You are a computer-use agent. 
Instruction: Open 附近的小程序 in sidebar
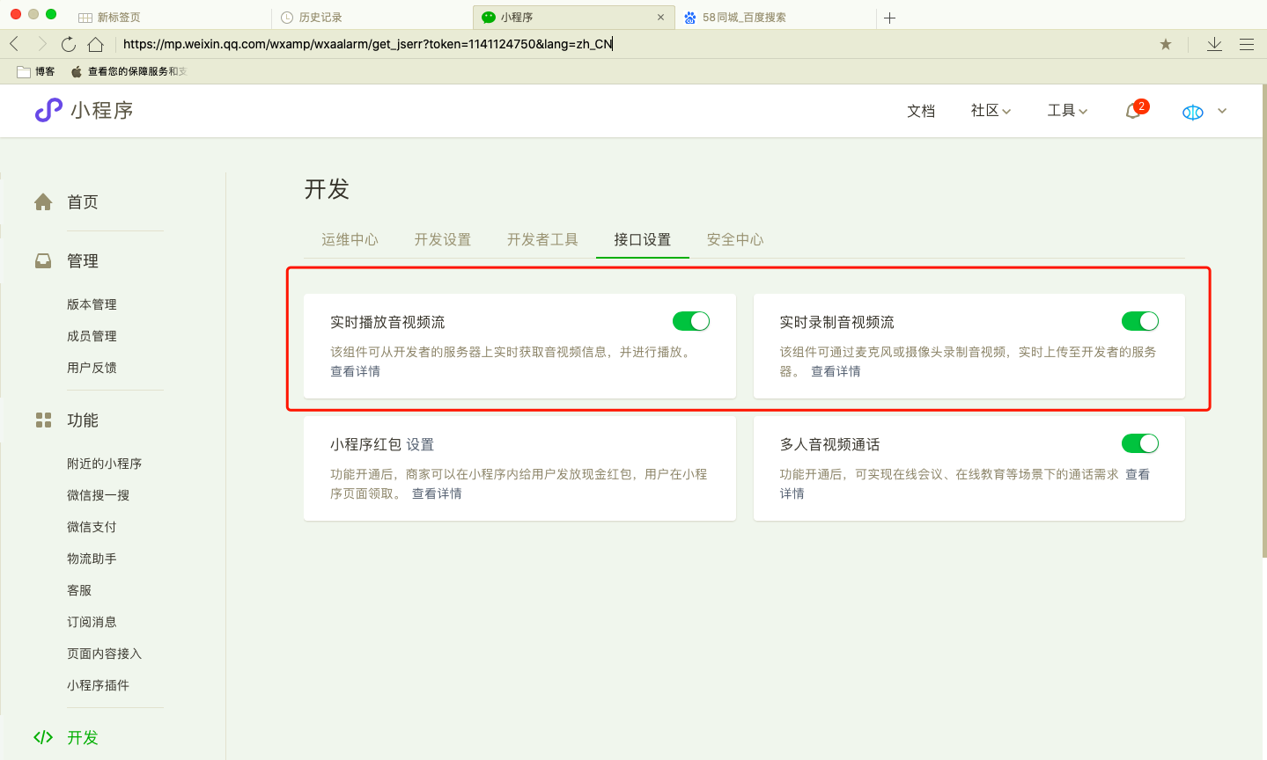(x=104, y=464)
